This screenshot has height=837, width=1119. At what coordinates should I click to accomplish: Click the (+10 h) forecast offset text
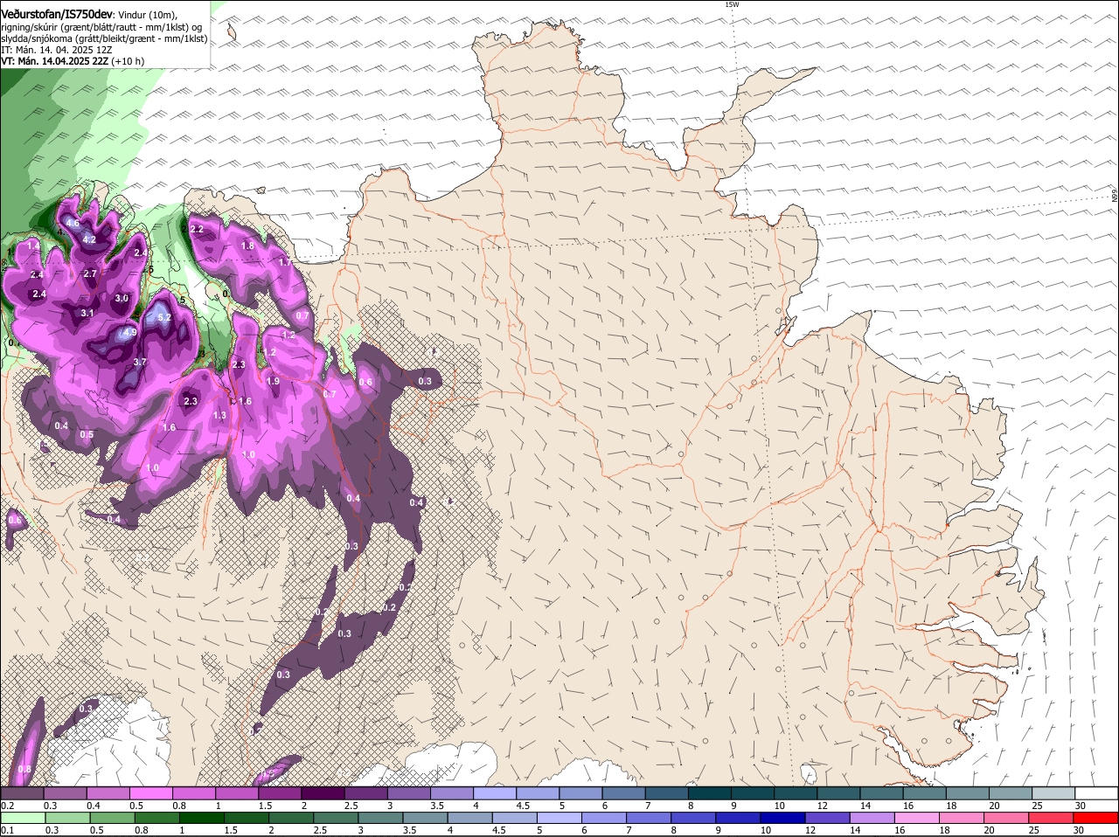(x=128, y=61)
